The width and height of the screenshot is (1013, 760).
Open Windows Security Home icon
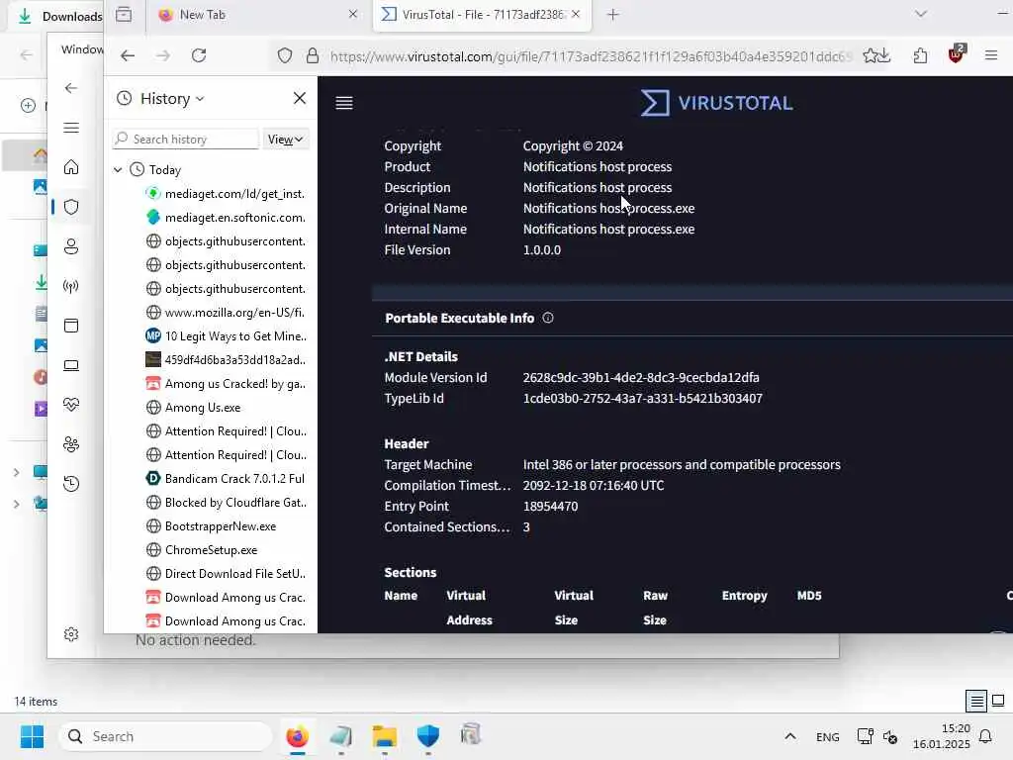click(71, 167)
